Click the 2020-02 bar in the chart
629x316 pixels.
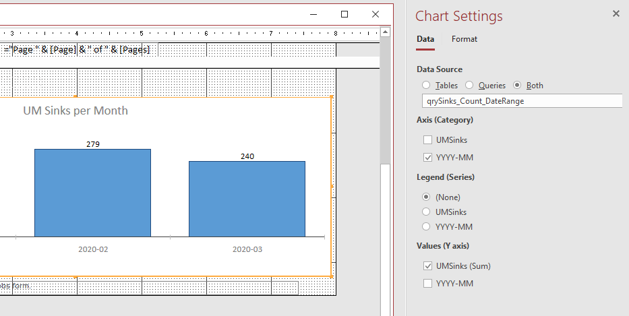pyautogui.click(x=92, y=193)
